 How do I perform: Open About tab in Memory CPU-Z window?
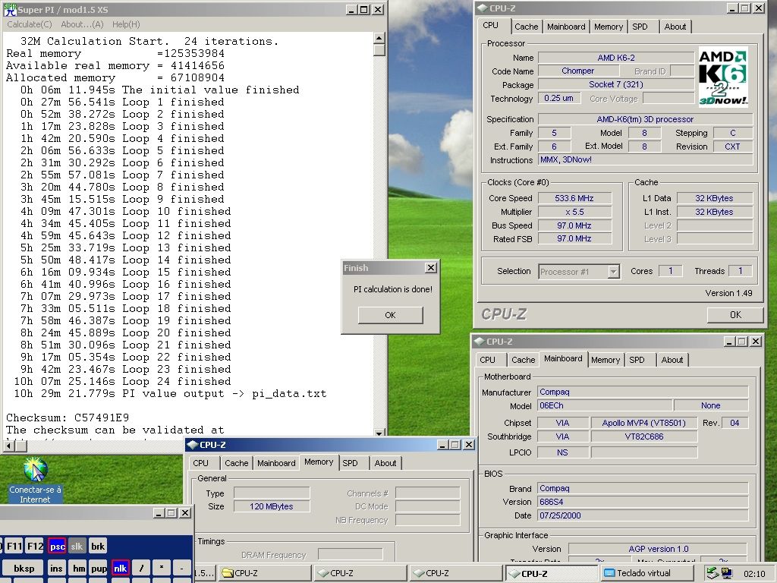click(385, 463)
